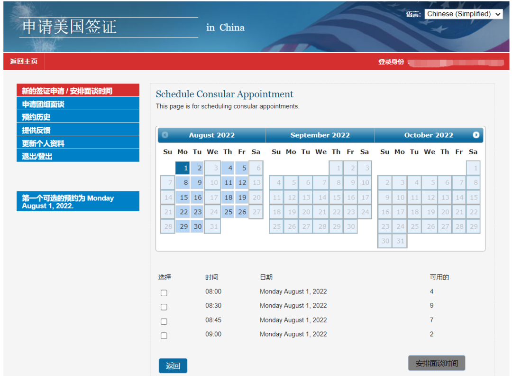Pick August 5 on the calendar
Viewport: 512px width, 376px height.
(x=242, y=168)
